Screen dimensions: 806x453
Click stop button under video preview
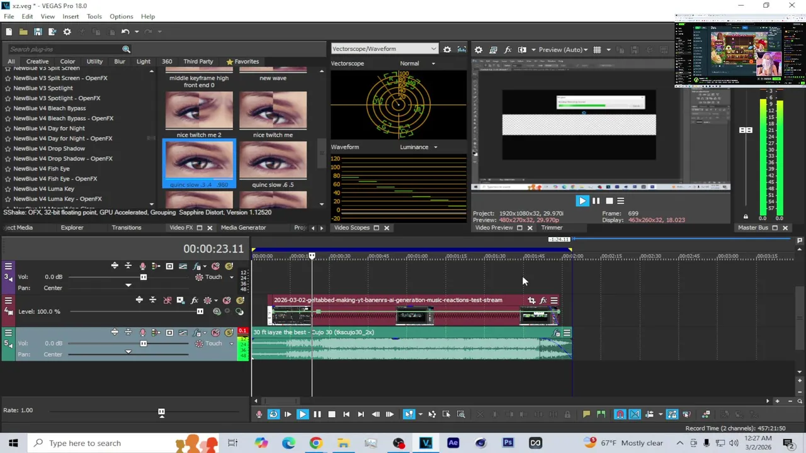click(609, 201)
